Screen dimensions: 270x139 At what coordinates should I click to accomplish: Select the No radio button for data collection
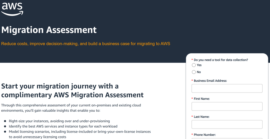[194, 72]
